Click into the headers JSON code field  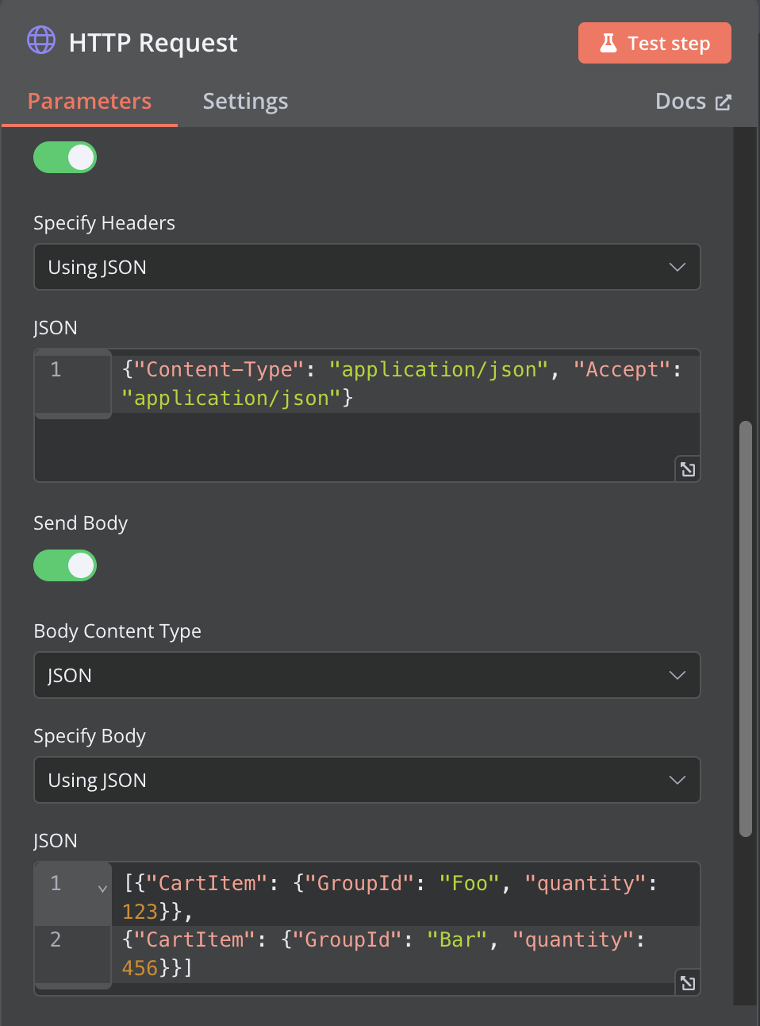(405, 415)
